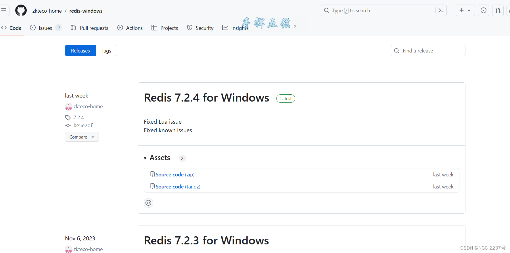Click the Latest badge

tap(286, 99)
